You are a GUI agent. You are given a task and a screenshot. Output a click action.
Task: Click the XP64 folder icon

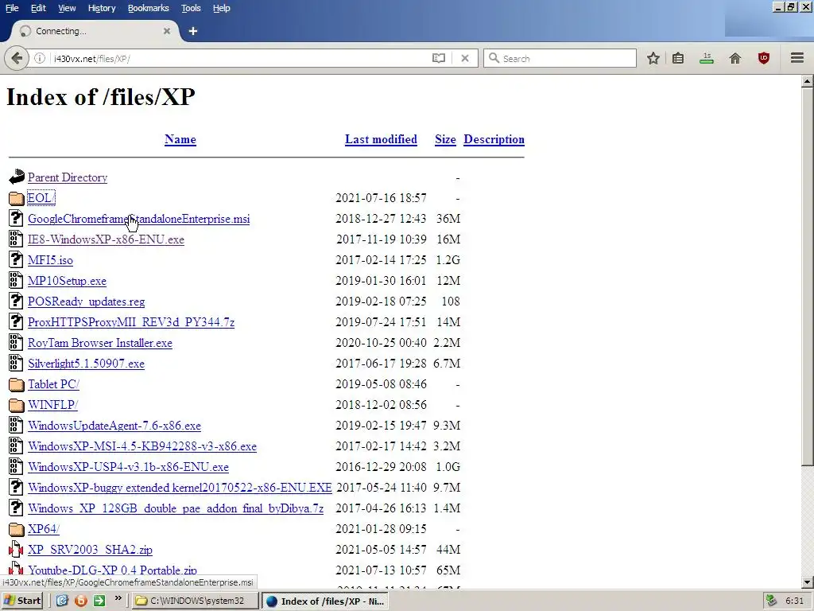pos(17,529)
